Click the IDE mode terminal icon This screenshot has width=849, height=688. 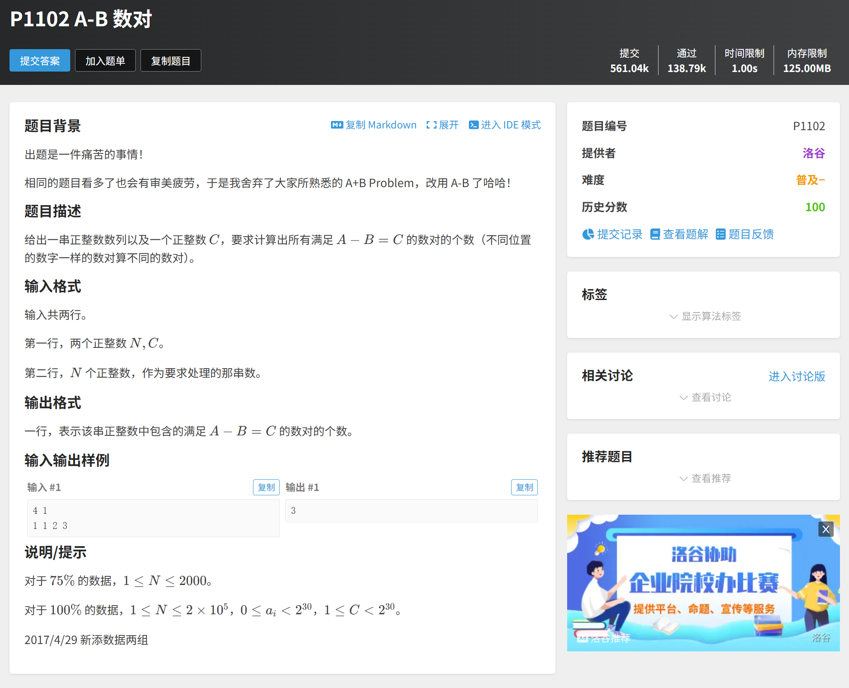pos(473,125)
